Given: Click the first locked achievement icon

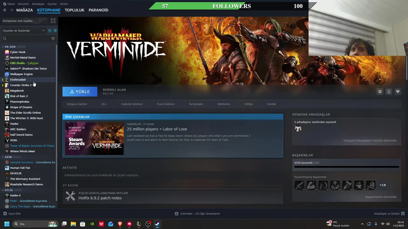Looking at the screenshot, I should tap(299, 185).
